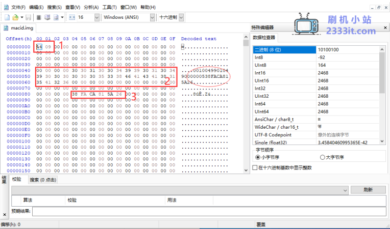390x229 pixels.
Task: Select the Int8 row in data inspector
Action: point(316,57)
